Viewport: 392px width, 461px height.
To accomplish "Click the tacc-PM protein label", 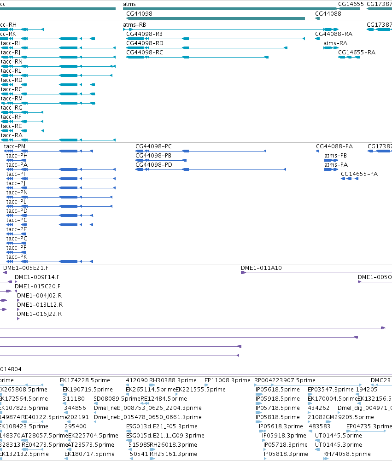I will coord(15,146).
